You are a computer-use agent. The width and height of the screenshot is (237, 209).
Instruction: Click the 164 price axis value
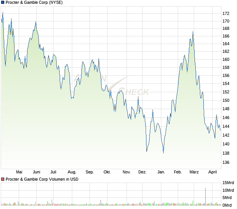tap(226, 44)
